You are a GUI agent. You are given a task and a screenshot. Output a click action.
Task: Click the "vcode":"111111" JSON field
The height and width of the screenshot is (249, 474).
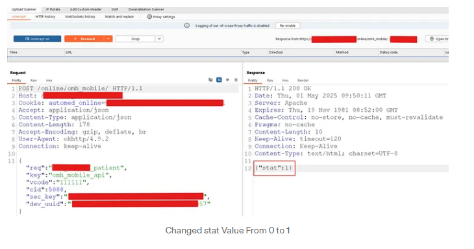point(57,183)
